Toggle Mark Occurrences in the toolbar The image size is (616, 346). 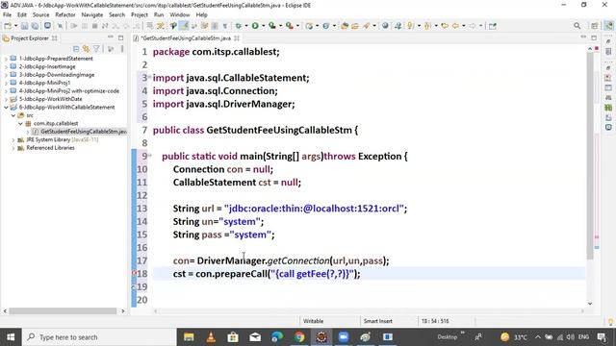point(184,26)
